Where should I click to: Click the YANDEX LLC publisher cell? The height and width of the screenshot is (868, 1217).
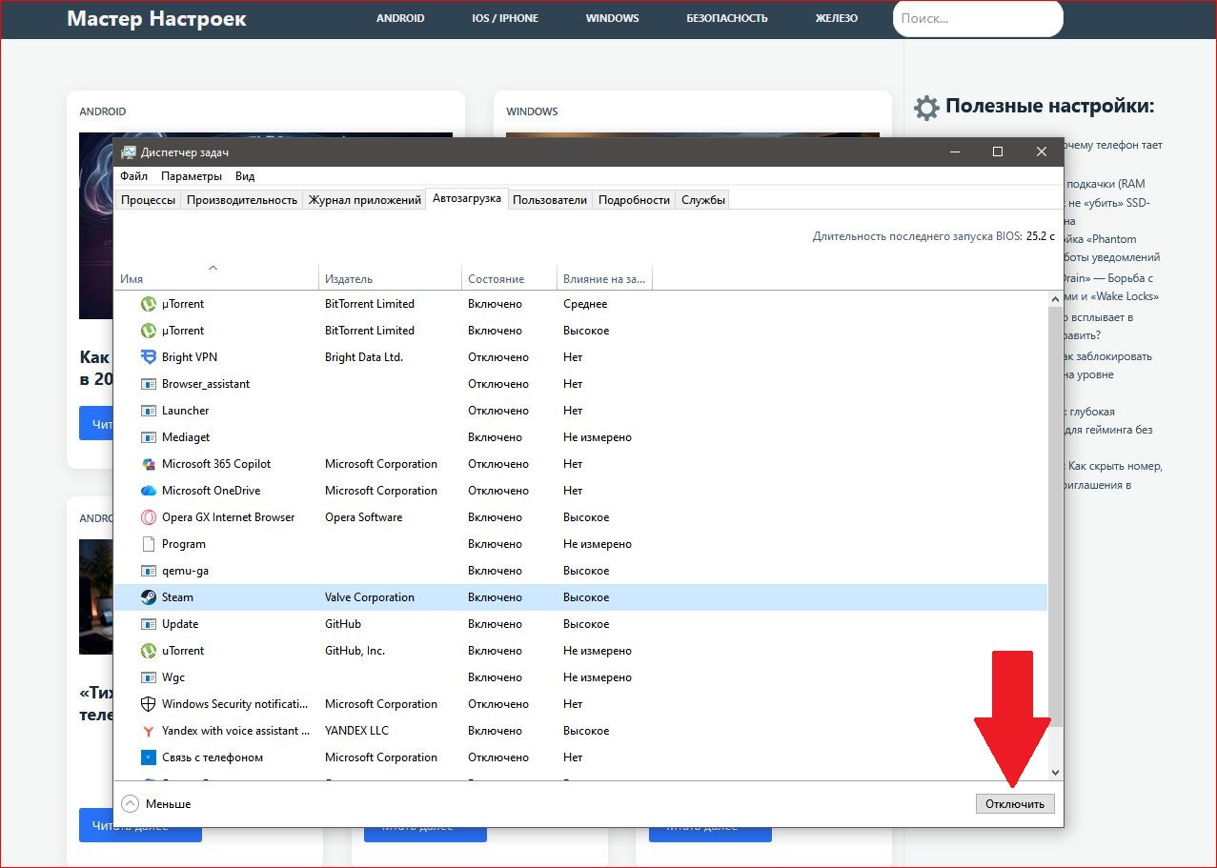(356, 731)
